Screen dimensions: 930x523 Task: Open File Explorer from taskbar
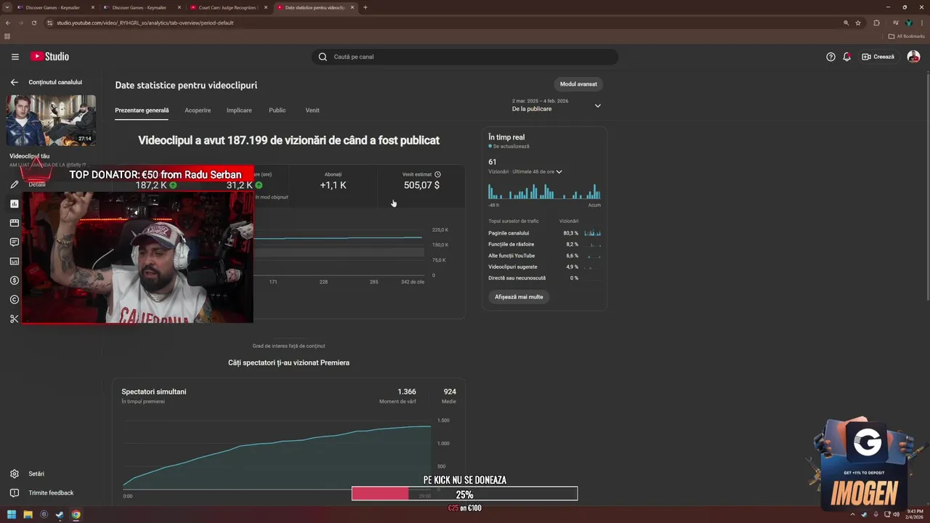[x=28, y=515]
